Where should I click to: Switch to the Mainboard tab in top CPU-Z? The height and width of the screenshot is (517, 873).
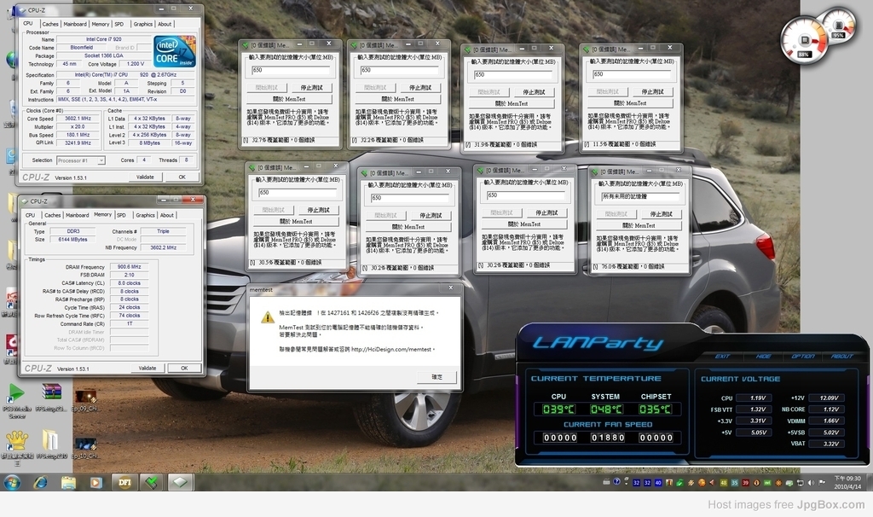tap(75, 24)
